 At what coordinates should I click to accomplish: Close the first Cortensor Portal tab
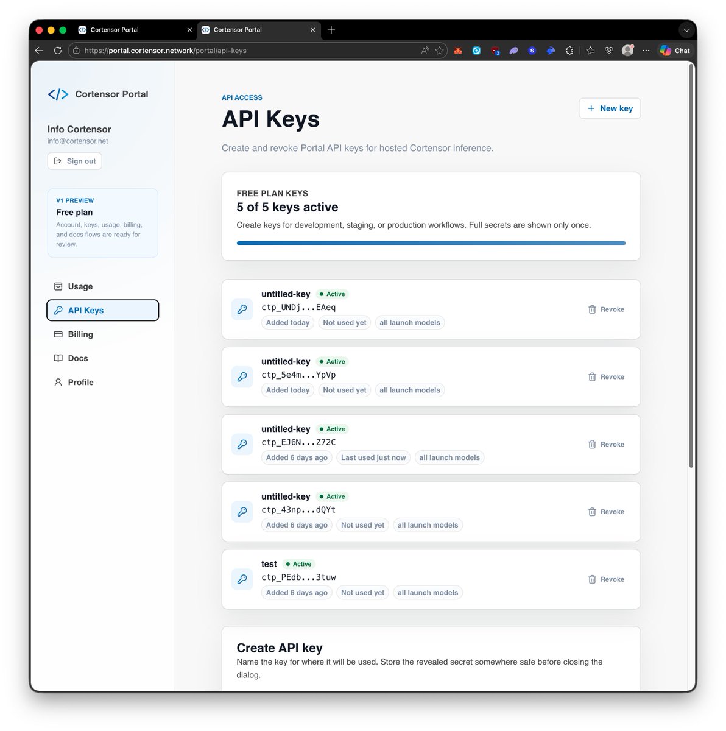[189, 30]
